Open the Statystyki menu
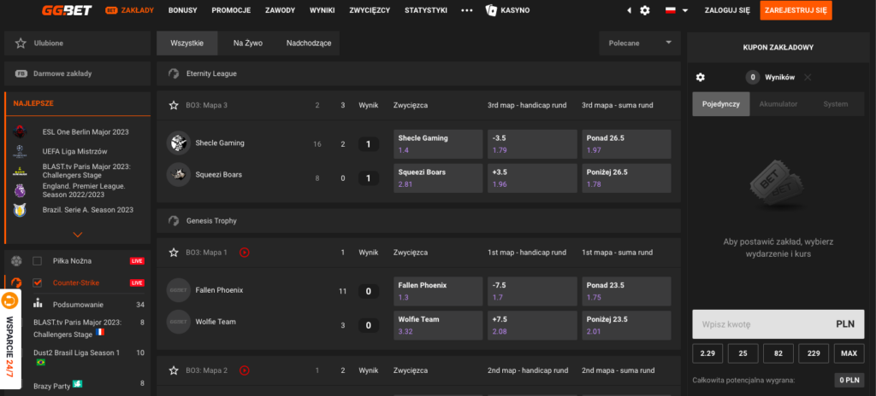This screenshot has height=396, width=876. 426,10
